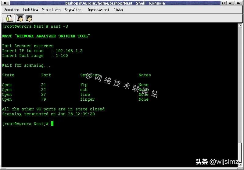Open the Sessione menu
This screenshot has height=170, width=244.
[x=12, y=10]
